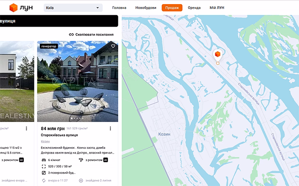This screenshot has height=186, width=299.
Task: Switch to the Оренда section
Action: 194,8
